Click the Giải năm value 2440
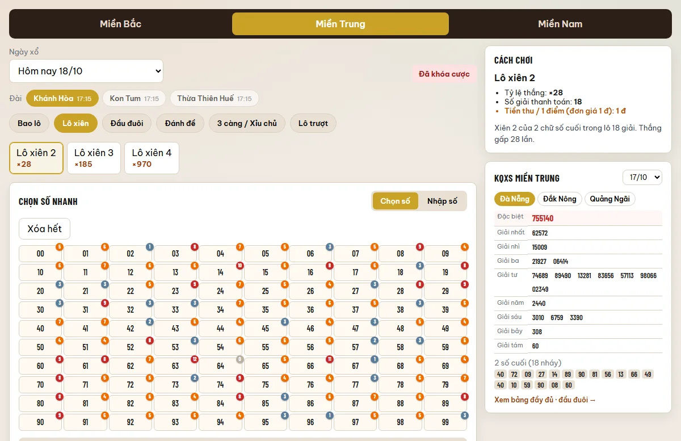681x441 pixels. (539, 304)
